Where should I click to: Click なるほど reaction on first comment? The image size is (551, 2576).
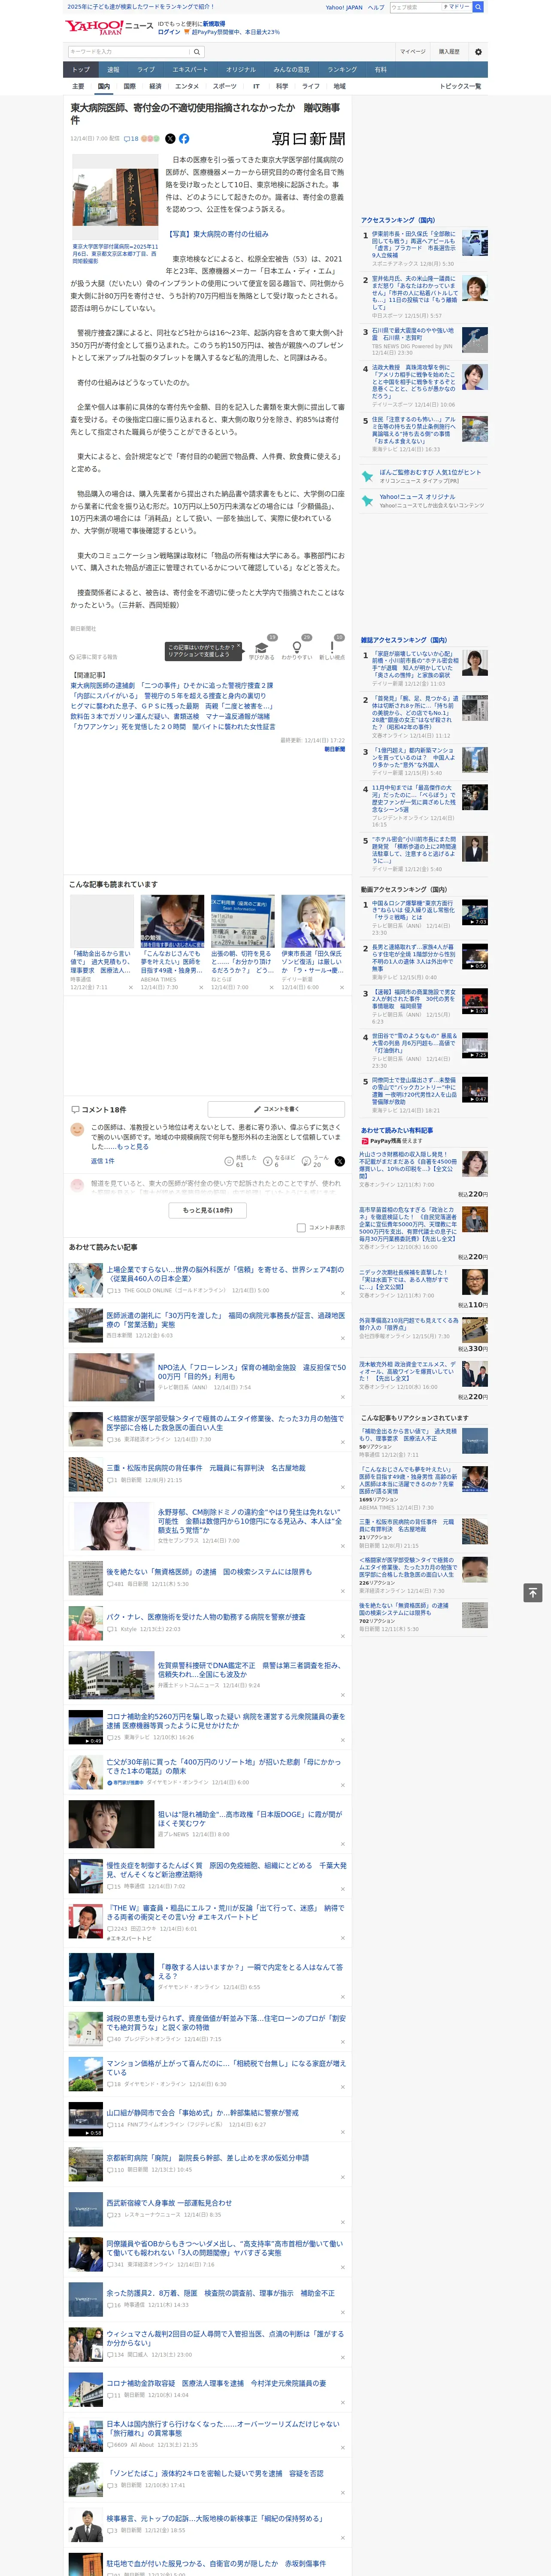click(278, 1161)
